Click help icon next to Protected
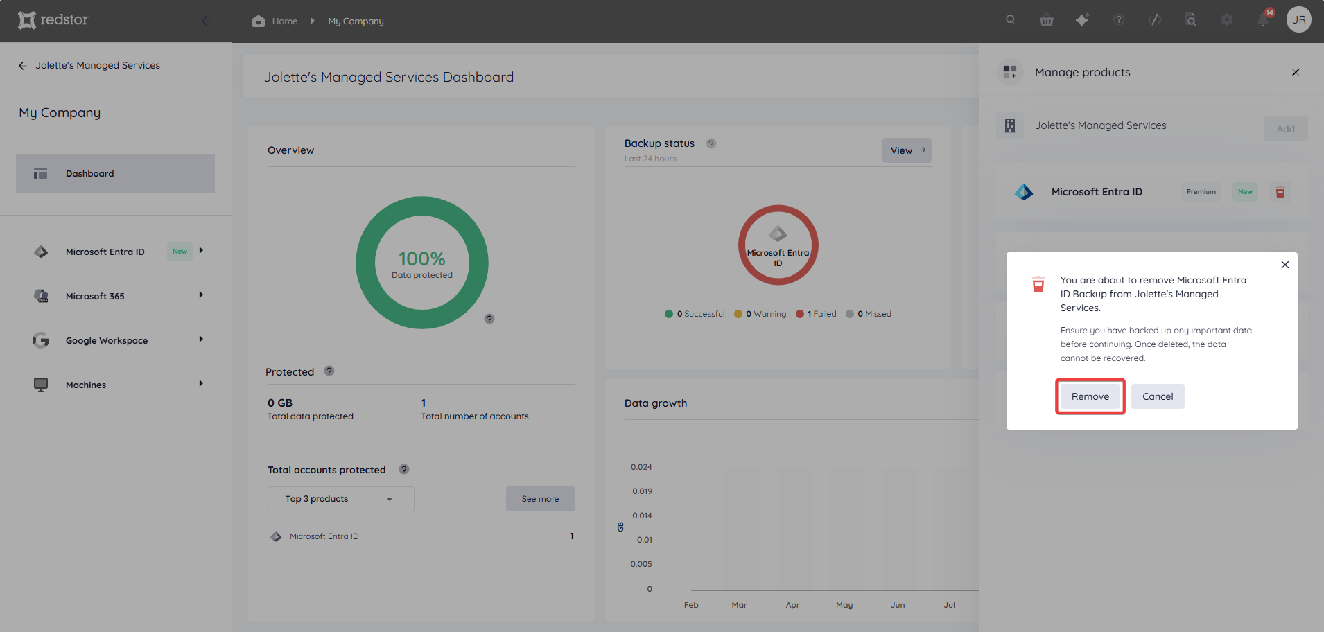 [x=329, y=371]
